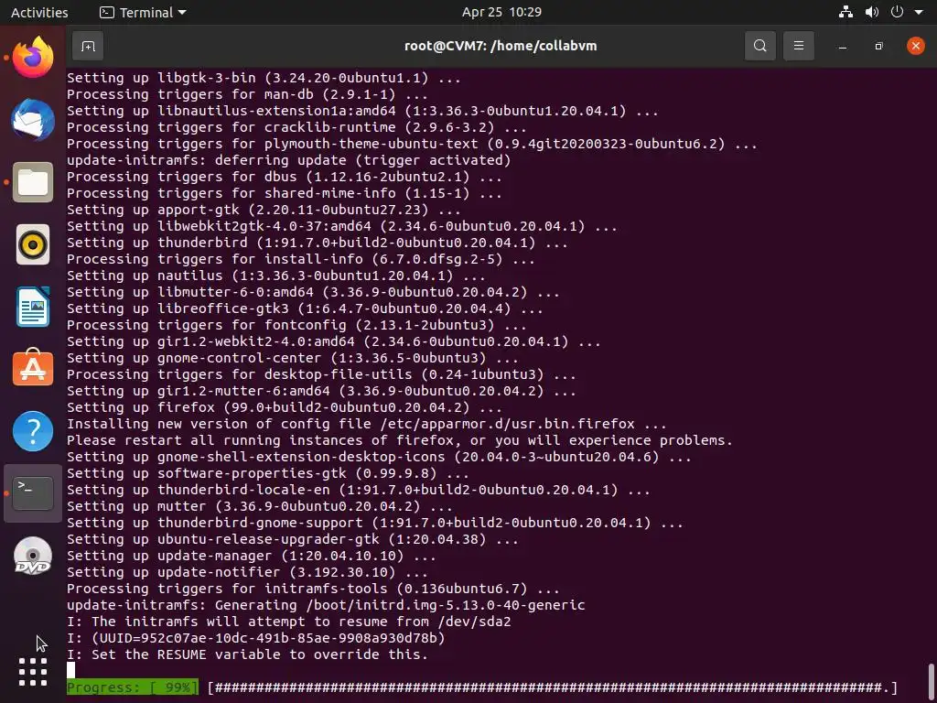Click 'update-initramfs: deferring update' line
Screen dimensions: 937x703
click(x=288, y=160)
